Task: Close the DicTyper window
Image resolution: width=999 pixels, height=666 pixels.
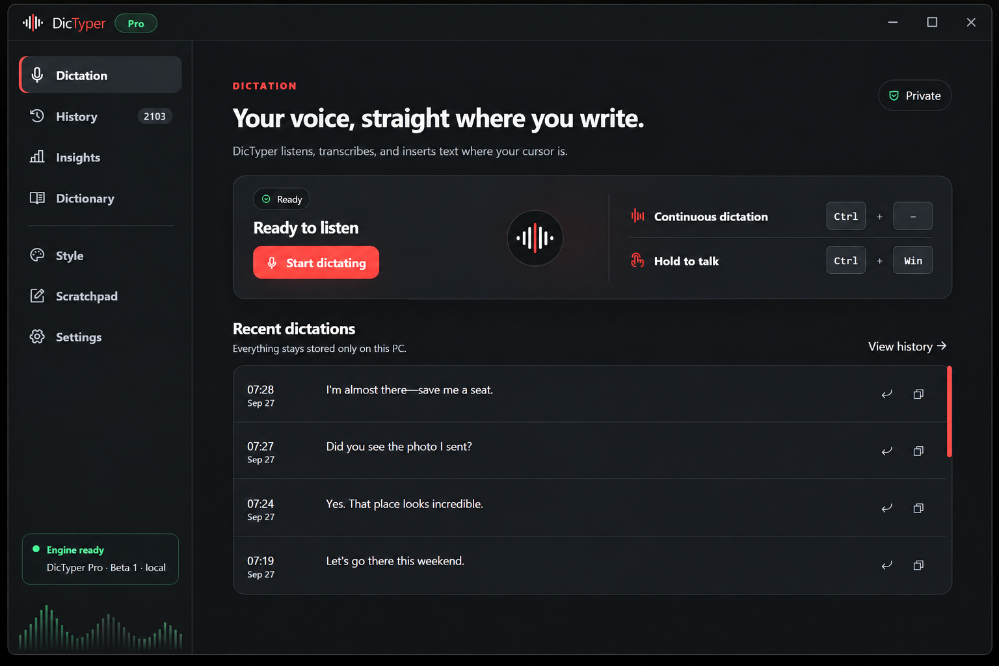Action: [970, 22]
